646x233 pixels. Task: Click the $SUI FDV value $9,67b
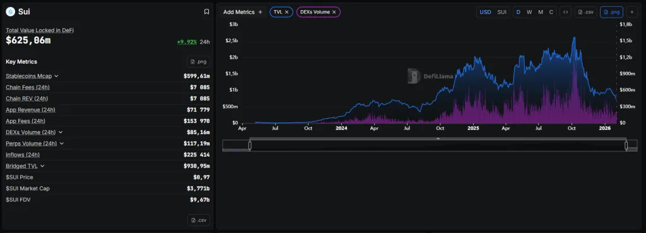coord(199,200)
